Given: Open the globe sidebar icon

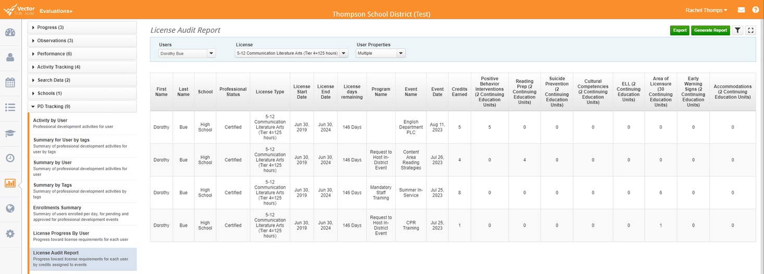Looking at the screenshot, I should tap(10, 208).
